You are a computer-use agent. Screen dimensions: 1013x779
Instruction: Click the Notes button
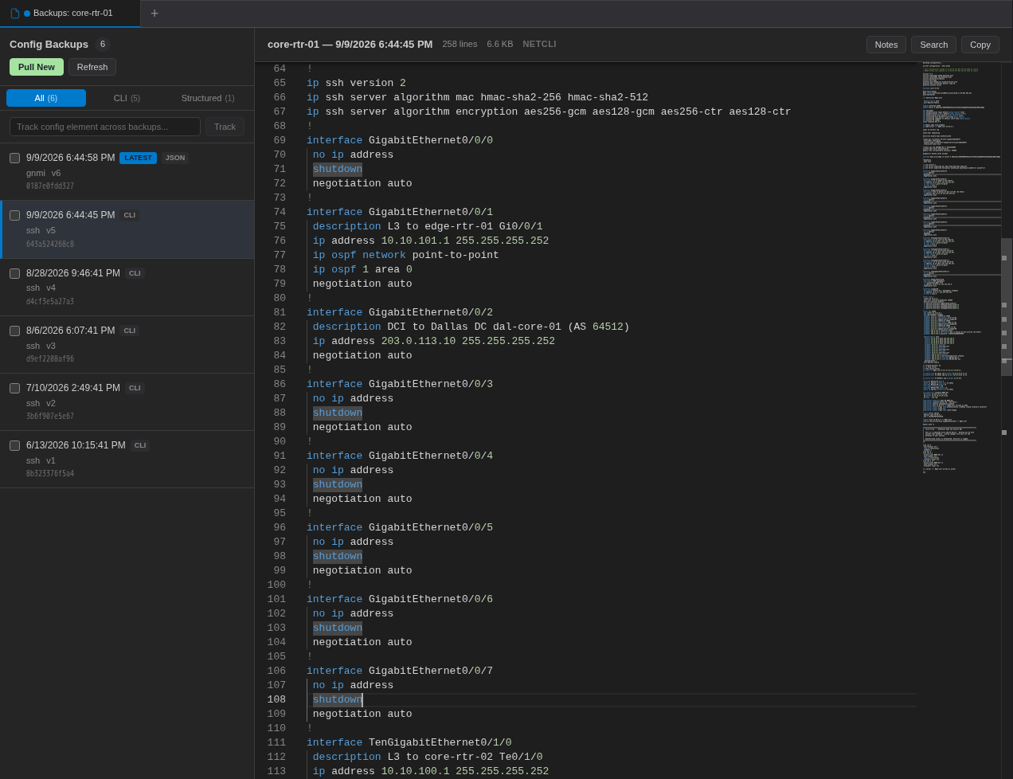pyautogui.click(x=886, y=45)
